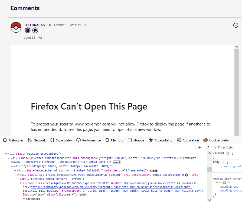
Task: Collapse the #document node
Action: [x=24, y=199]
